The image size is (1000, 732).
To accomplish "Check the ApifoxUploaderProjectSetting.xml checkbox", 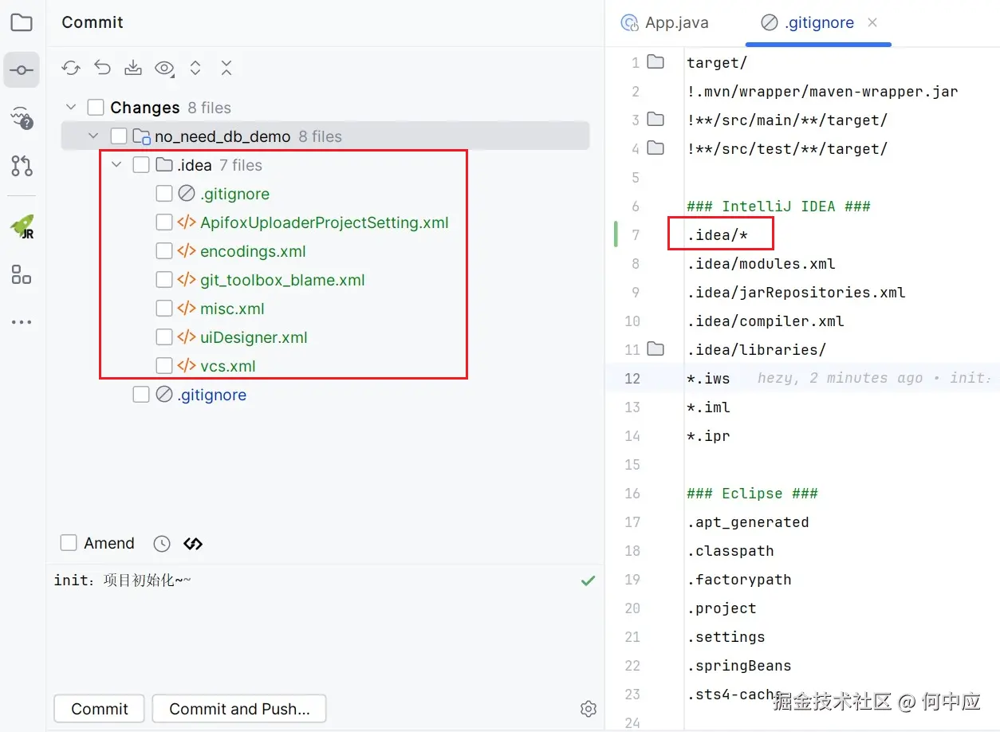I will coord(164,222).
